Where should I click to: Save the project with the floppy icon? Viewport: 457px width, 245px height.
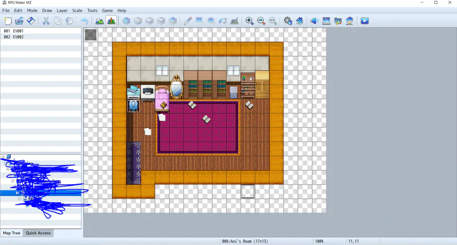click(x=31, y=21)
